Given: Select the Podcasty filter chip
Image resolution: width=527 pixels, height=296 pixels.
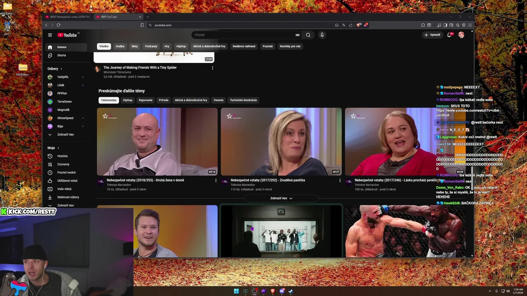Looking at the screenshot, I should pos(151,46).
